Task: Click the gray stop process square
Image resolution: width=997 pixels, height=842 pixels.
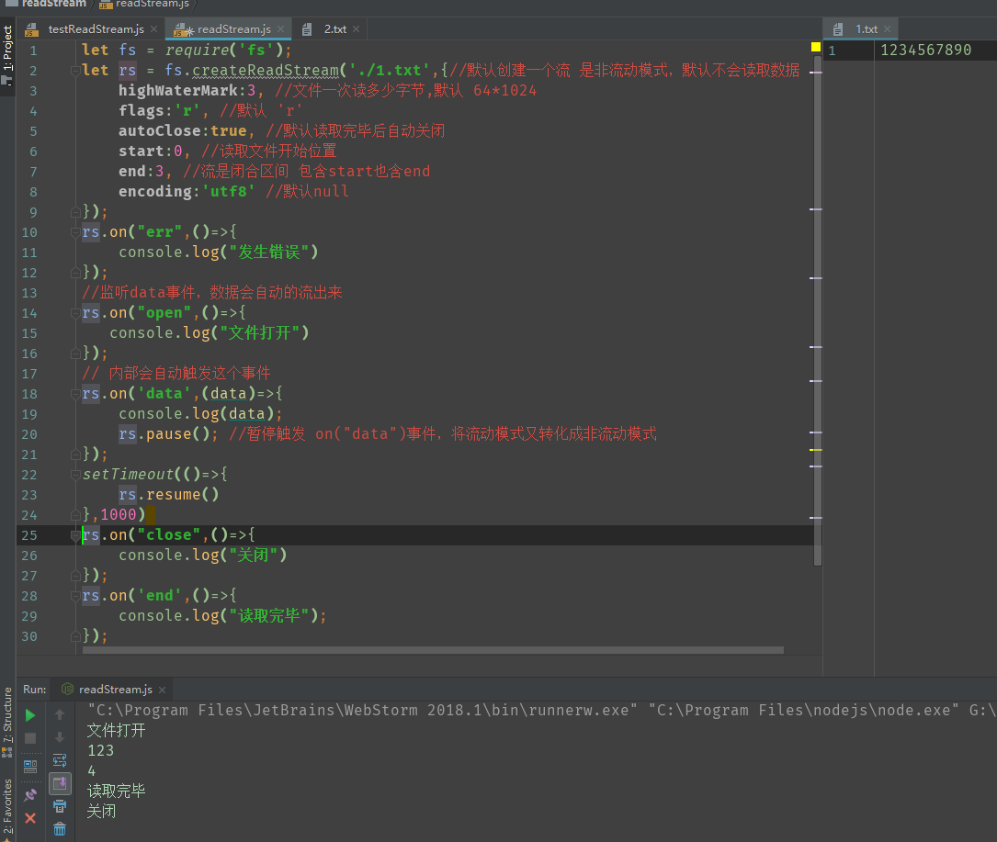Action: pyautogui.click(x=30, y=738)
